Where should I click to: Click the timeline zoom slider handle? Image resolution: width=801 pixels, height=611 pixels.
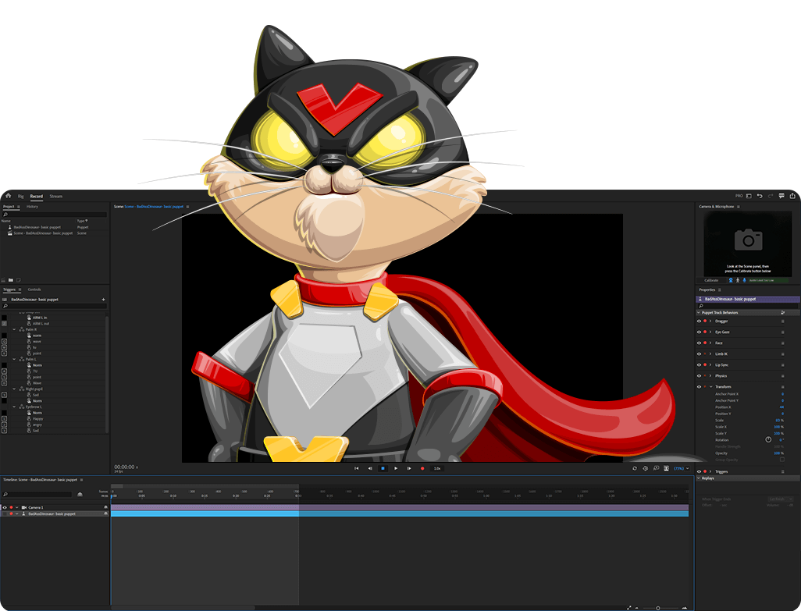click(x=657, y=607)
